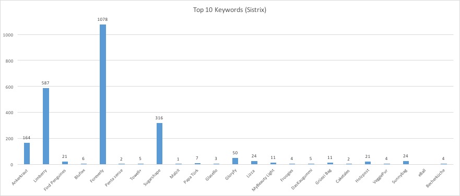Click the Sunnybag bar

click(406, 163)
